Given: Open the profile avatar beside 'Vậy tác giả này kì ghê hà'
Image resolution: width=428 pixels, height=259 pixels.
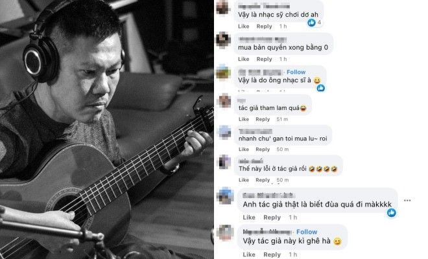Looking at the screenshot, I should (226, 232).
